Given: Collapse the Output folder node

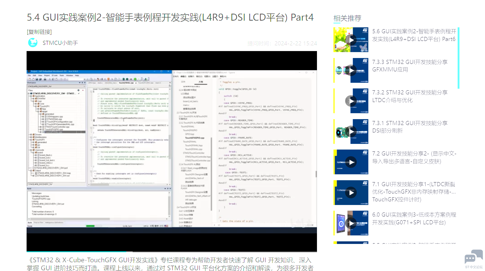Looking at the screenshot, I should [x=31, y=170].
